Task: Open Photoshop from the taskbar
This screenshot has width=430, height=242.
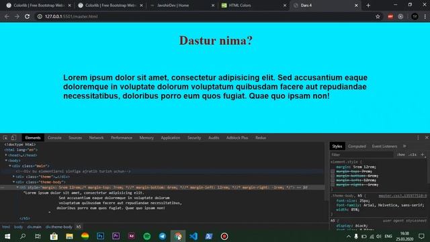Action: 100,236
